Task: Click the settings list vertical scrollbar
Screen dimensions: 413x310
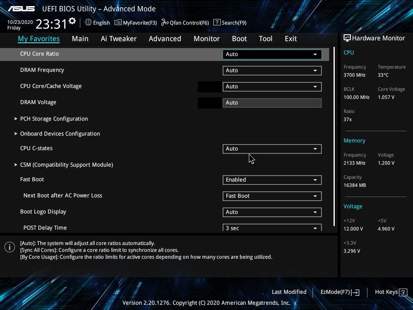Action: point(334,136)
